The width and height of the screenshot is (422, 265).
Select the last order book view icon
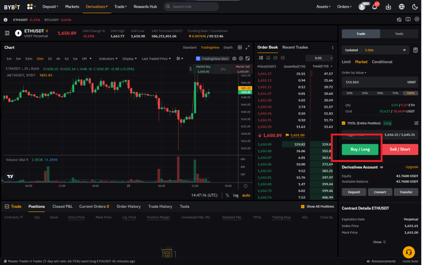tap(283, 58)
